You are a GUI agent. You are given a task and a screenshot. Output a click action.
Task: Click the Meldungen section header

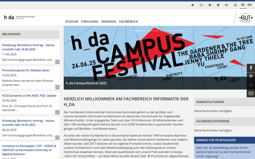coord(30,34)
